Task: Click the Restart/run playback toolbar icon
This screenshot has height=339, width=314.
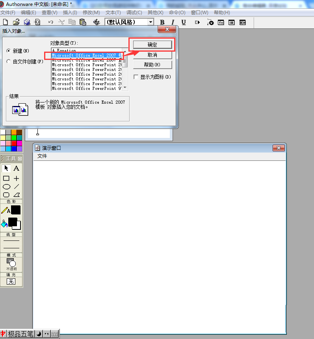Action: pos(197,22)
